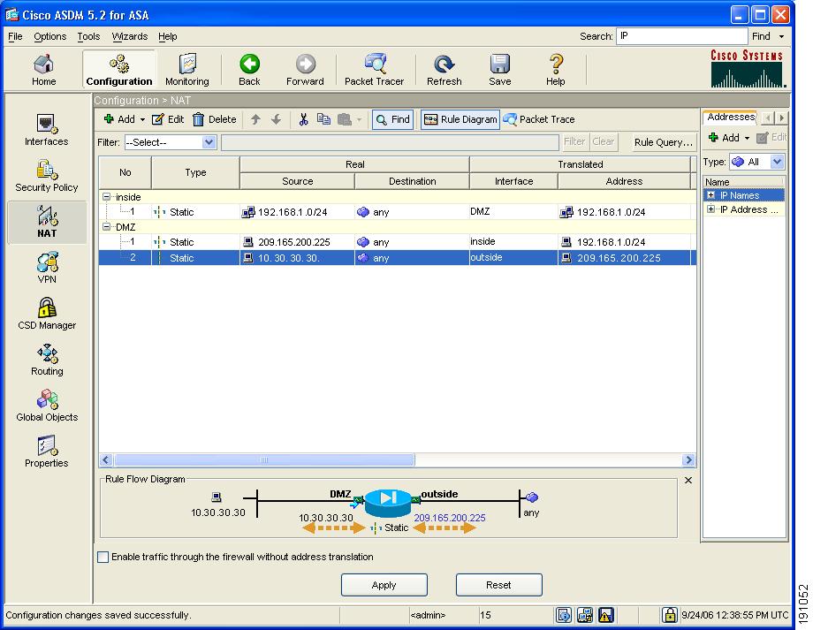Expand the IP Address tree node
813x630 pixels.
710,209
